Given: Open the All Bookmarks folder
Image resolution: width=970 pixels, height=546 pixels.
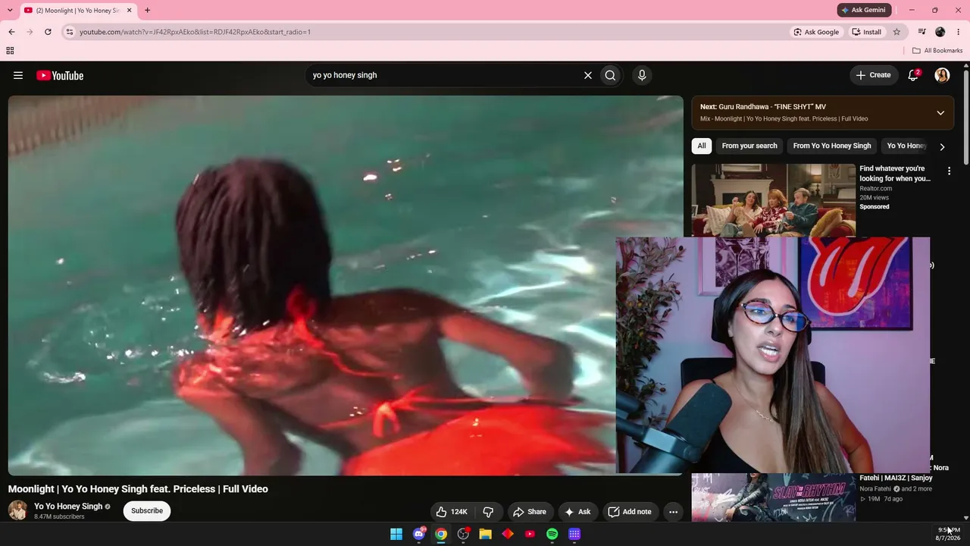Looking at the screenshot, I should 937,51.
